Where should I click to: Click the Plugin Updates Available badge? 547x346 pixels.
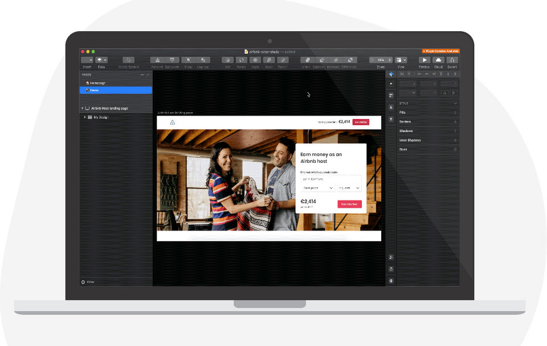[x=440, y=51]
